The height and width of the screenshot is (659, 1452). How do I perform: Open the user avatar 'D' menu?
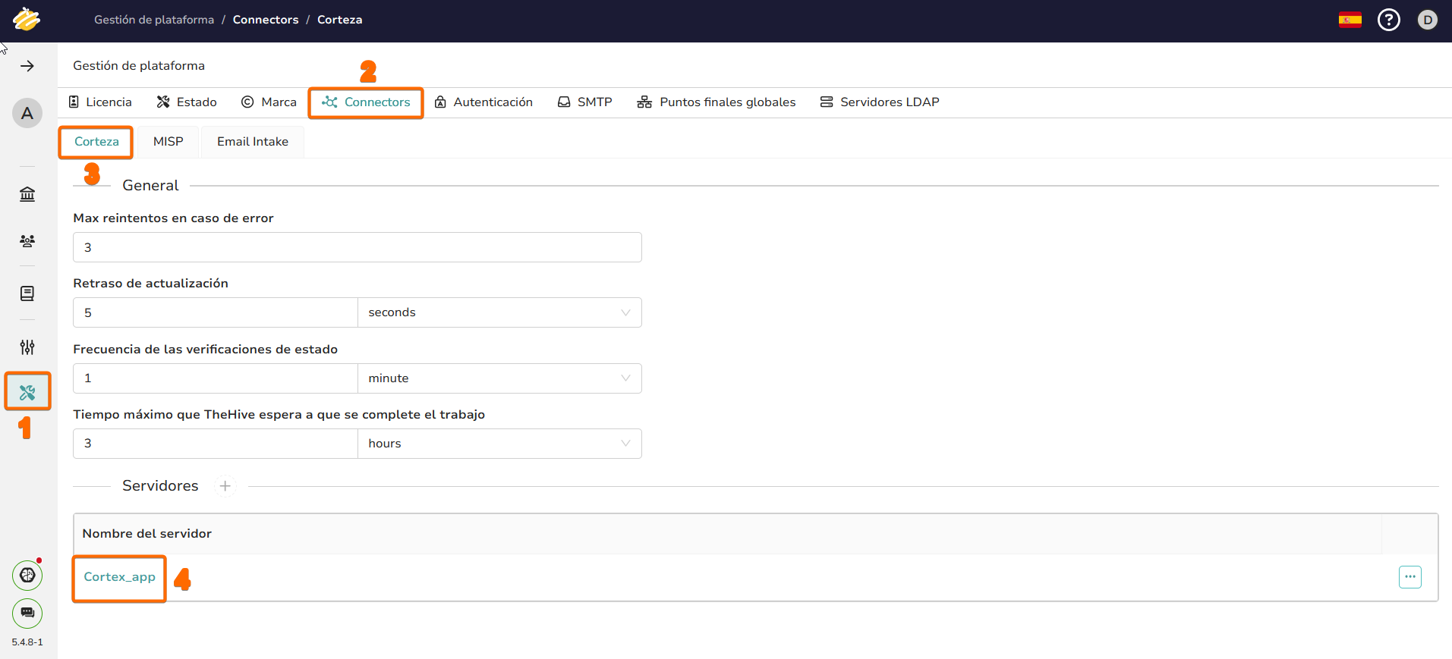click(1428, 20)
